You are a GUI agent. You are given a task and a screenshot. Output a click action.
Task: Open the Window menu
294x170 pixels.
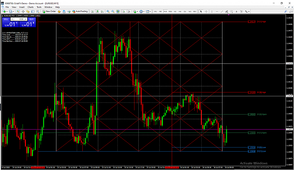[48, 7]
